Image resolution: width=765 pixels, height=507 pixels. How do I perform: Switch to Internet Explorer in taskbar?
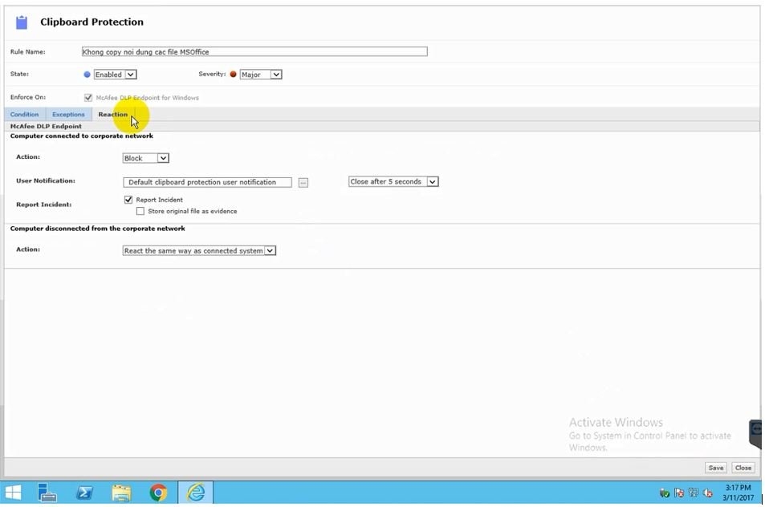tap(196, 492)
